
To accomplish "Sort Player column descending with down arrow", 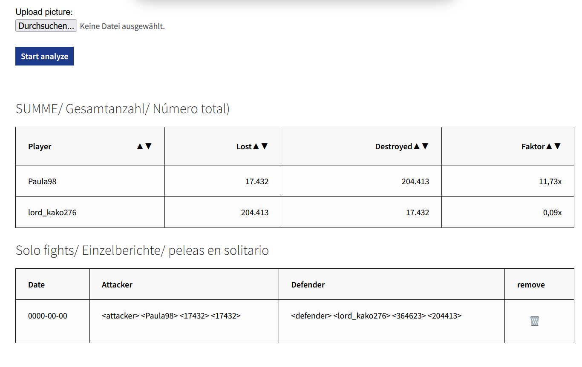I will (x=148, y=146).
